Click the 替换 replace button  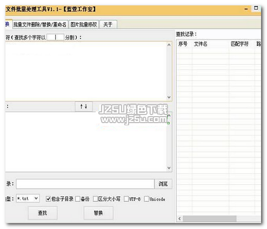tap(98, 213)
